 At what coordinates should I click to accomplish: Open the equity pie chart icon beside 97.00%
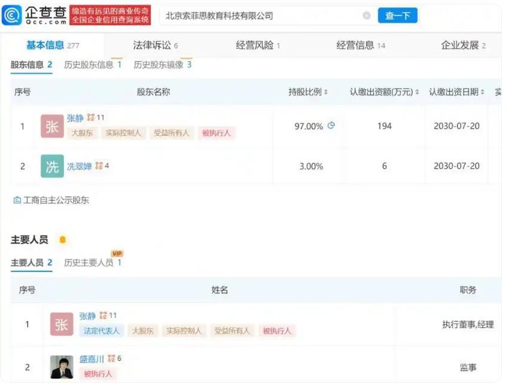tap(331, 125)
